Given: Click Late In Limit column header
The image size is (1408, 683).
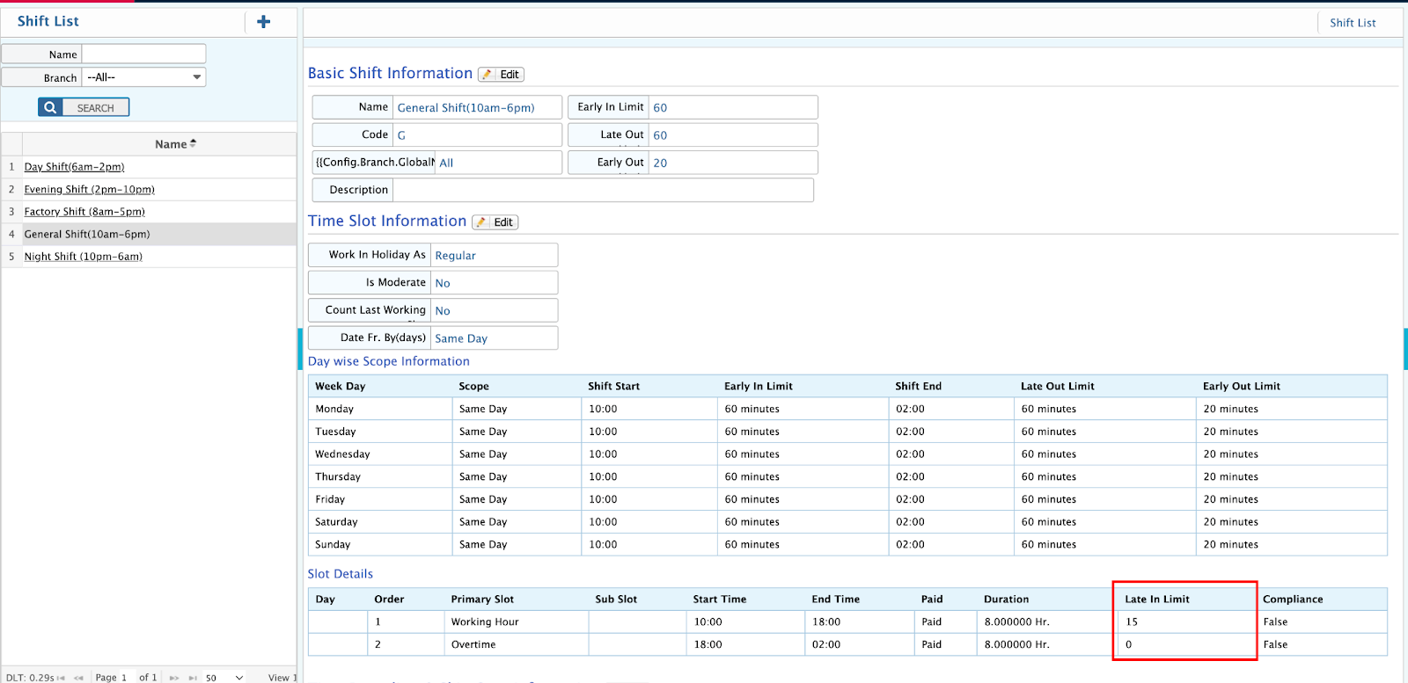Looking at the screenshot, I should pyautogui.click(x=1157, y=599).
